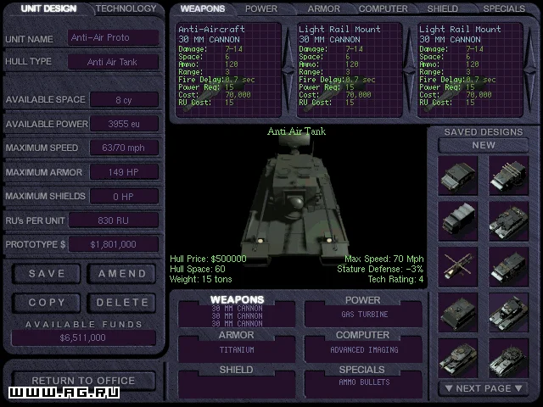Choose the bottom-right tank saved design

click(509, 359)
